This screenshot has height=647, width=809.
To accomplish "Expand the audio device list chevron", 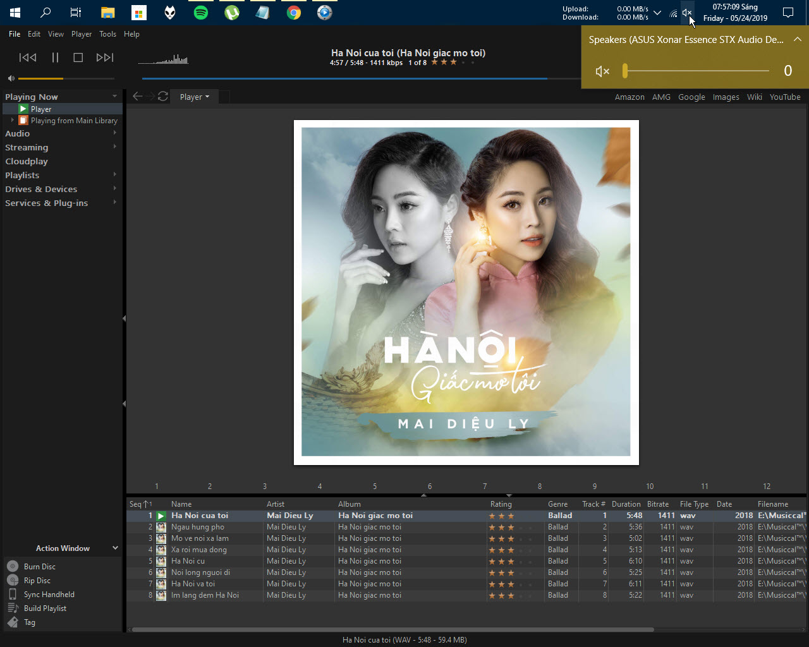I will [798, 39].
